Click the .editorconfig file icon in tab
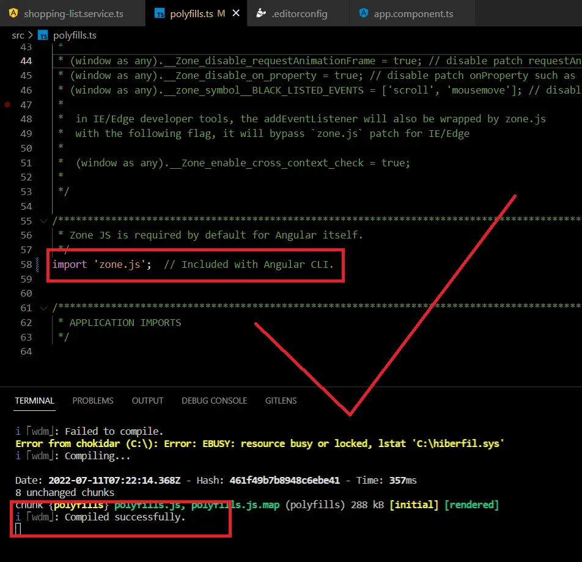This screenshot has height=562, width=582. tap(261, 13)
